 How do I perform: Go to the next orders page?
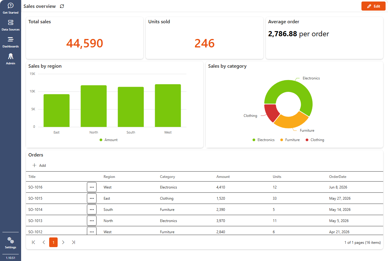coord(63,242)
